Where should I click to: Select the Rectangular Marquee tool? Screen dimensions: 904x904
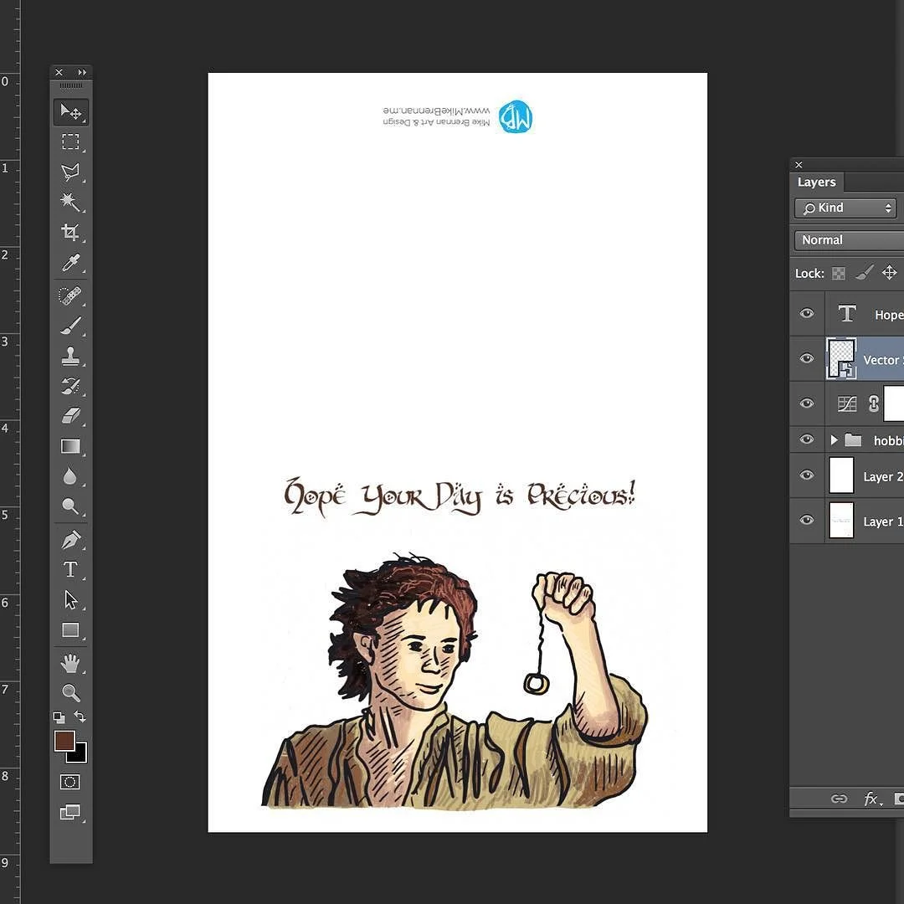pyautogui.click(x=71, y=141)
